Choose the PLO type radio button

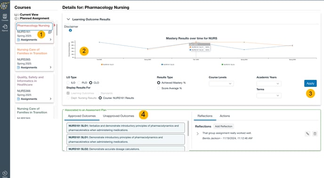coord(79,83)
